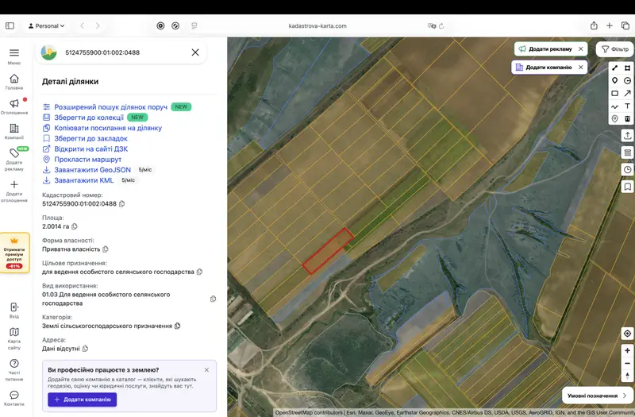Screen dimensions: 635x417
Task: Open the Меню hamburger menu
Action: click(14, 56)
